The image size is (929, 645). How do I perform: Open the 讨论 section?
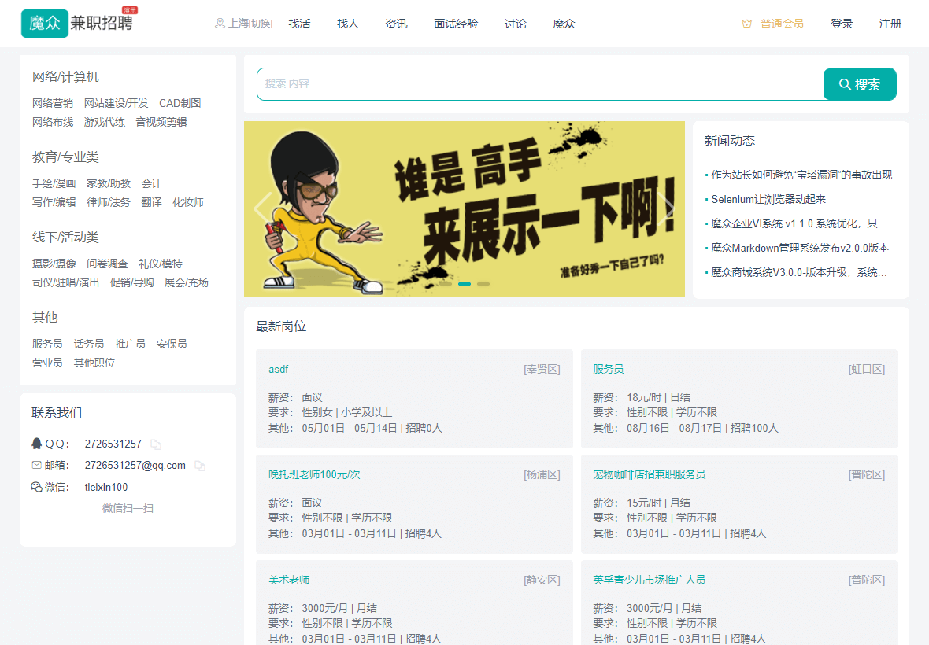(x=516, y=24)
